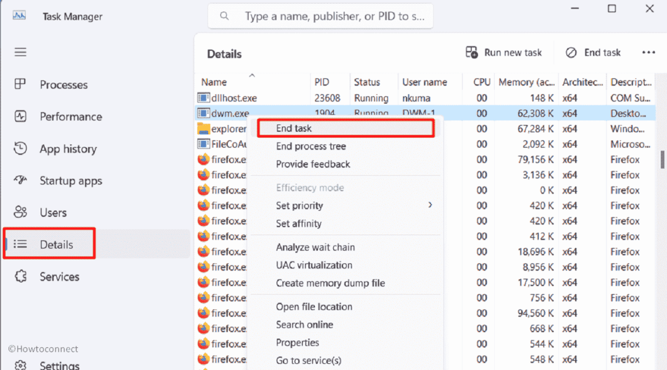
Task: Choose Go to service(s)
Action: [x=345, y=360]
